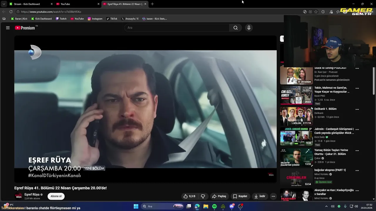Click the magnifier search button beside Ara
The width and height of the screenshot is (376, 211).
click(236, 28)
